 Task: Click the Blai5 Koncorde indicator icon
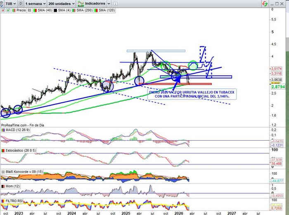[x=3, y=171]
